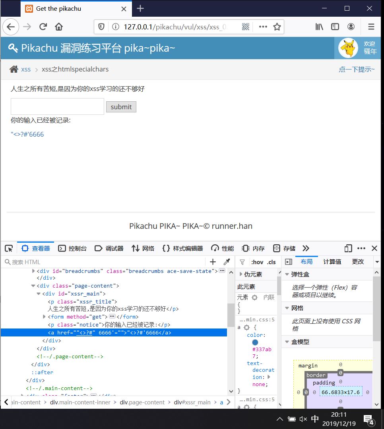
Task: Open the 样式编辑器 tab
Action: click(183, 248)
